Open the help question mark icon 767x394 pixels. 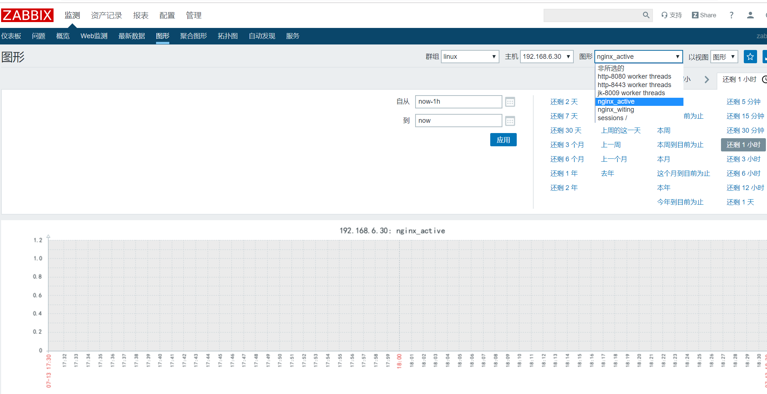(x=731, y=15)
